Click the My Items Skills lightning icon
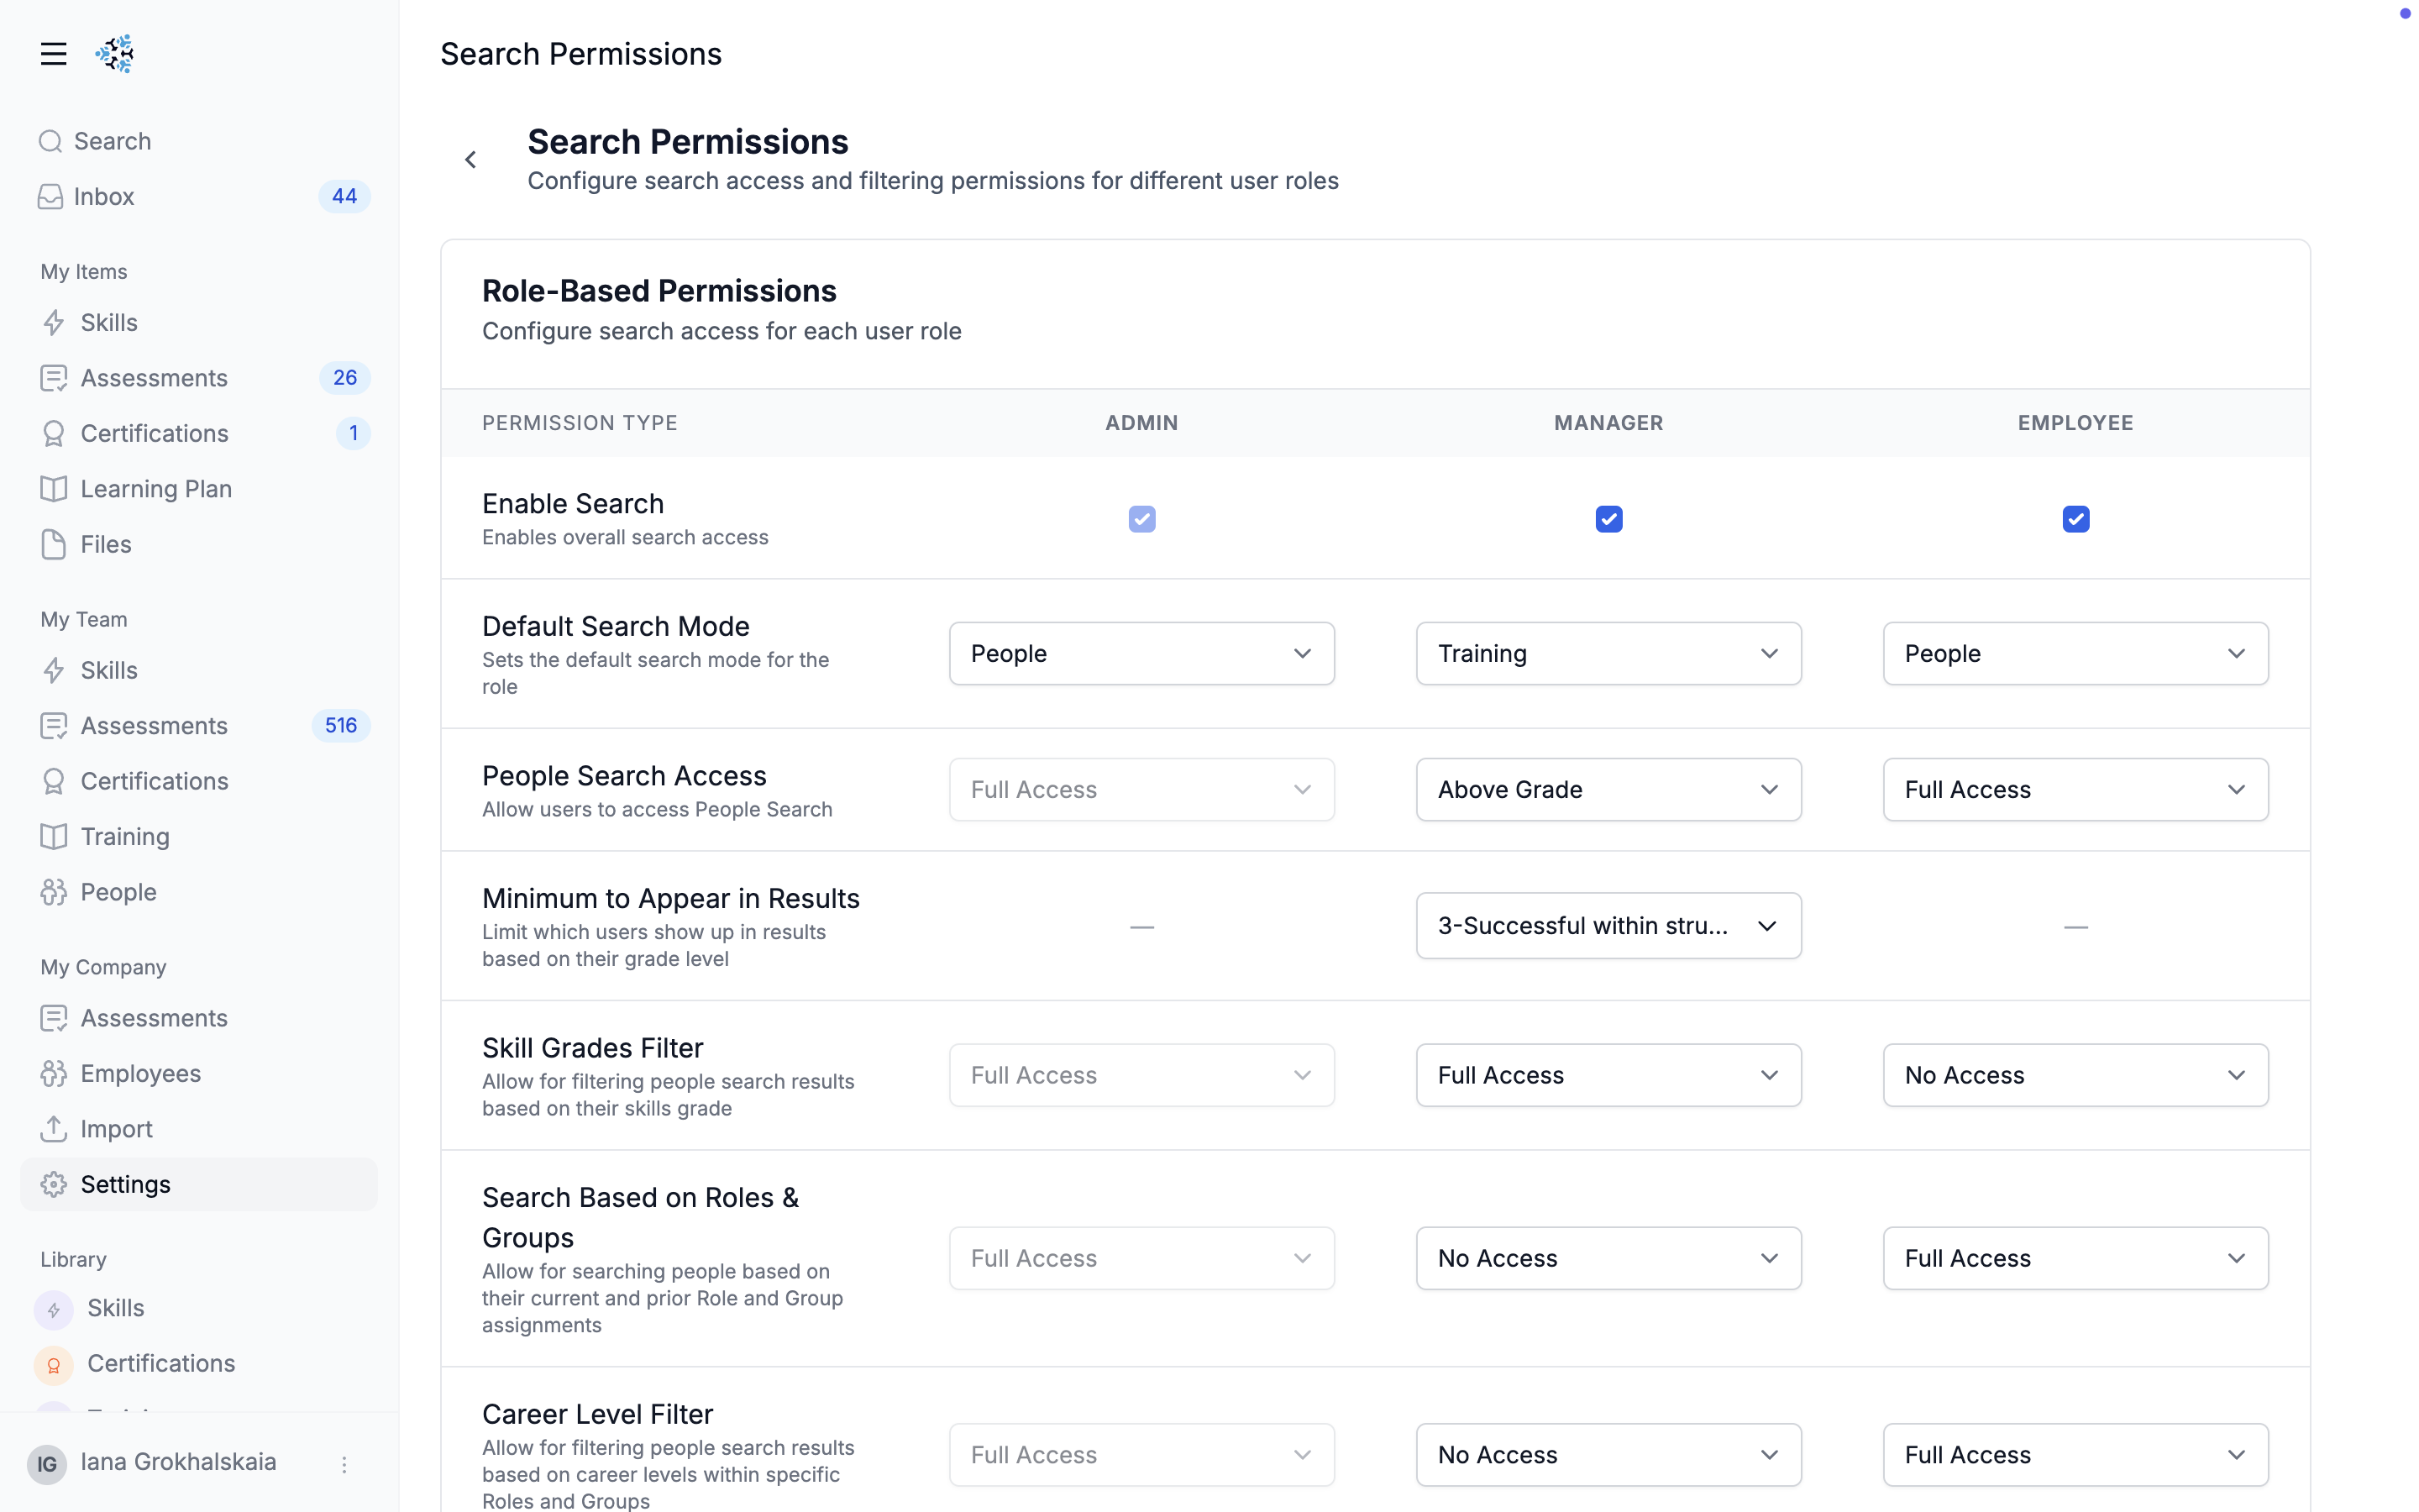 [x=54, y=322]
